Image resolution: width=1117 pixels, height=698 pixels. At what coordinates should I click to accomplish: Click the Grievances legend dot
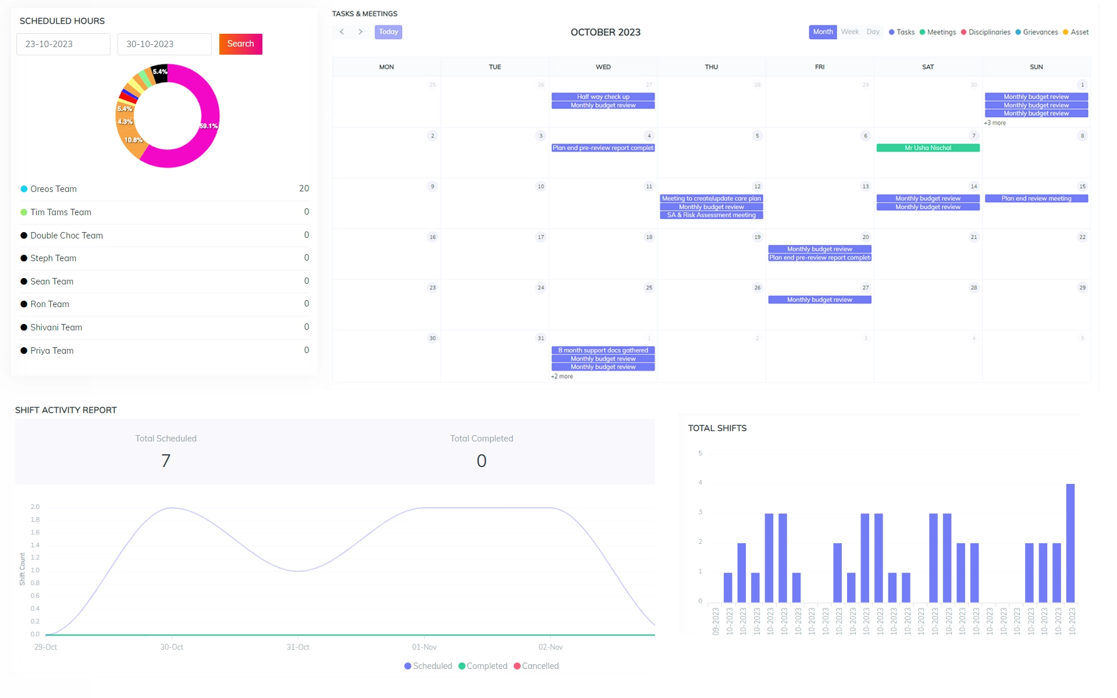pyautogui.click(x=1018, y=33)
